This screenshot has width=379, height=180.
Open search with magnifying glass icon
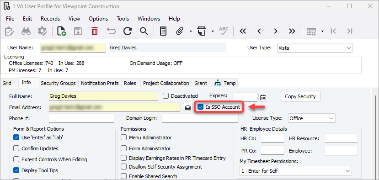144,31
